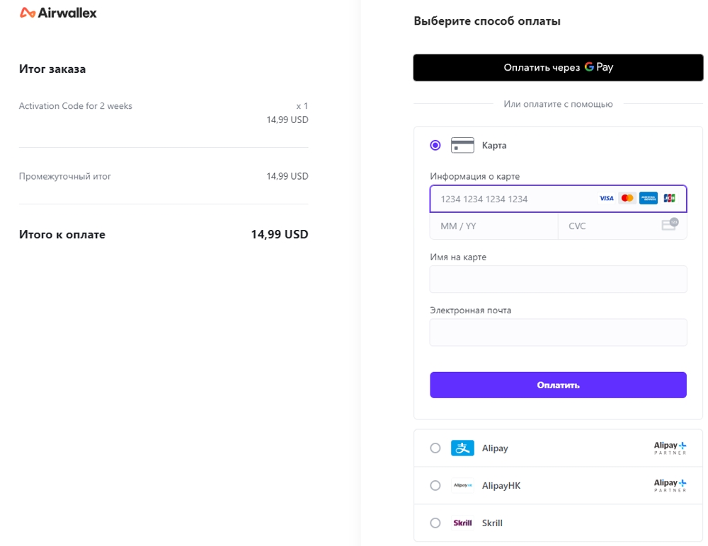The width and height of the screenshot is (708, 546).
Task: Select the Карта payment radio button
Action: [435, 145]
